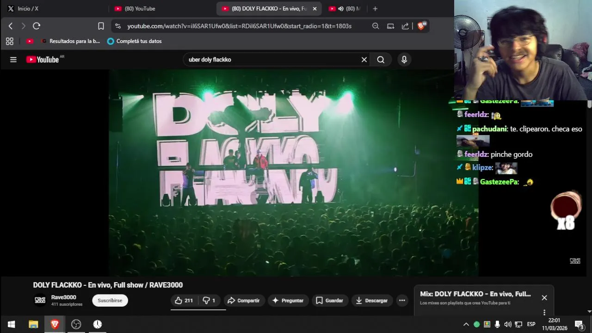Dislike the video with thumbs down

(209, 301)
